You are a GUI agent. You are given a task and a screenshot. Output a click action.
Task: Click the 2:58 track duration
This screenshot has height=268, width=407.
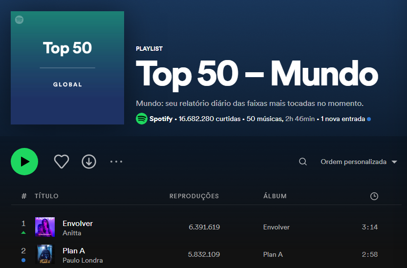tap(370, 254)
